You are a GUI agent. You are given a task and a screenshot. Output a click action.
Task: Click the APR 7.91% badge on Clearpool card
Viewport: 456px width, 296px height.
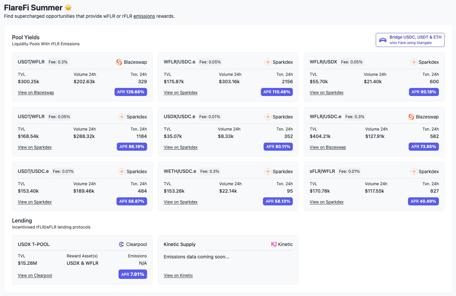point(133,274)
